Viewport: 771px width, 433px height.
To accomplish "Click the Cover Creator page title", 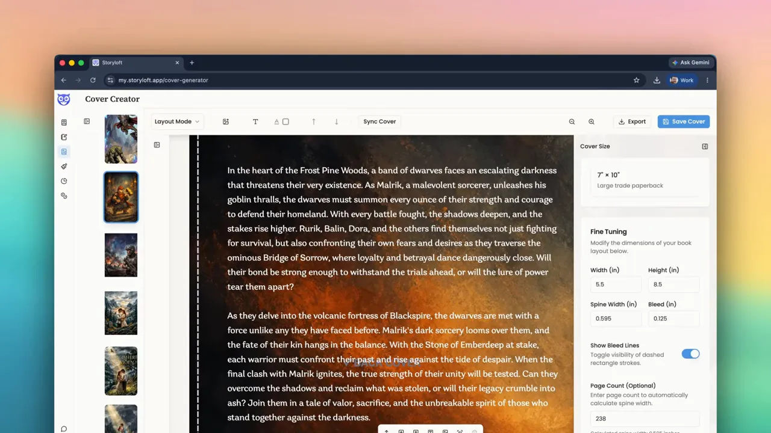I will 112,99.
